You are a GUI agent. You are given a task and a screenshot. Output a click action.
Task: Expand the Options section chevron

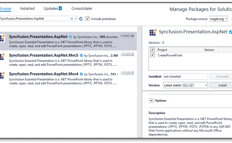click(151, 100)
